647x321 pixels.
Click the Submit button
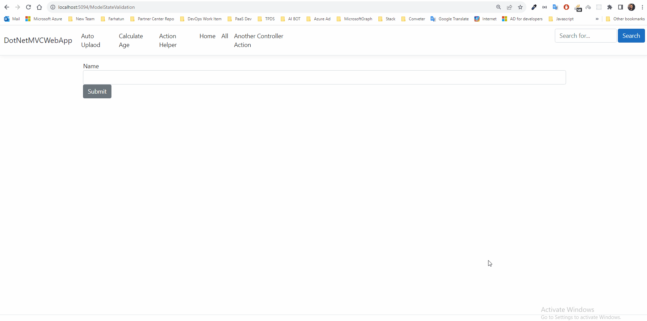(x=97, y=91)
